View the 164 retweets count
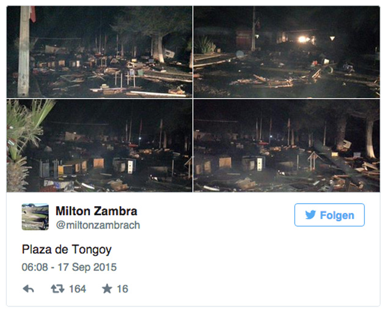Image resolution: width=391 pixels, height=315 pixels. click(x=78, y=289)
